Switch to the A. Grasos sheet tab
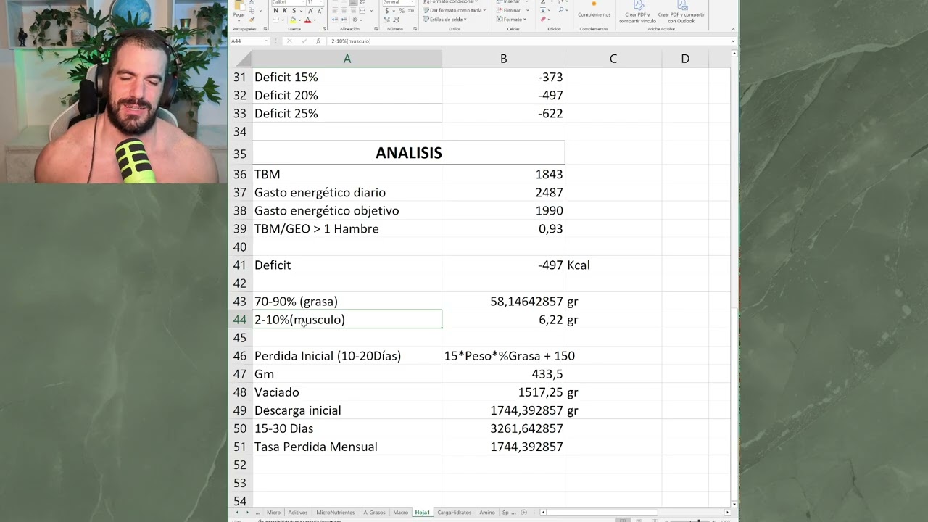Image resolution: width=928 pixels, height=522 pixels. [x=374, y=513]
